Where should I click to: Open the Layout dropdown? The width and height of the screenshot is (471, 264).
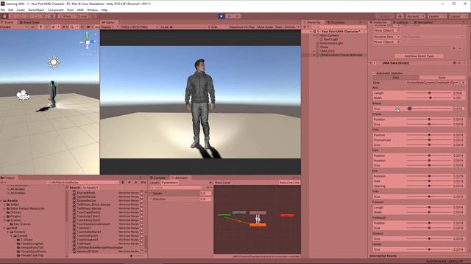(x=458, y=16)
